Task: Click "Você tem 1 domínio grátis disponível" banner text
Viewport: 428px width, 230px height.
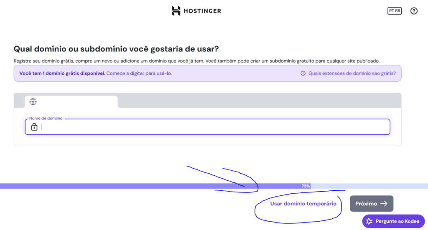Action: [x=62, y=73]
